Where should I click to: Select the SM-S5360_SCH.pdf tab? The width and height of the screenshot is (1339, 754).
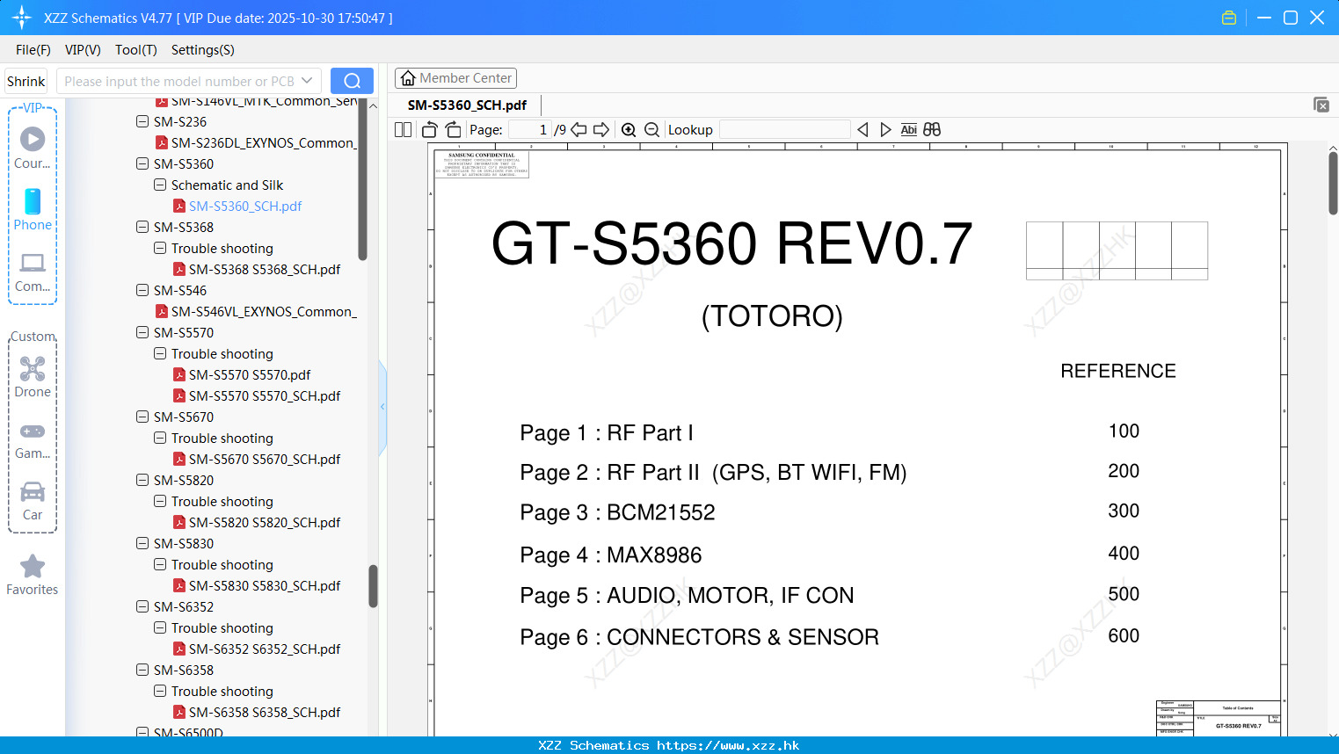click(467, 105)
